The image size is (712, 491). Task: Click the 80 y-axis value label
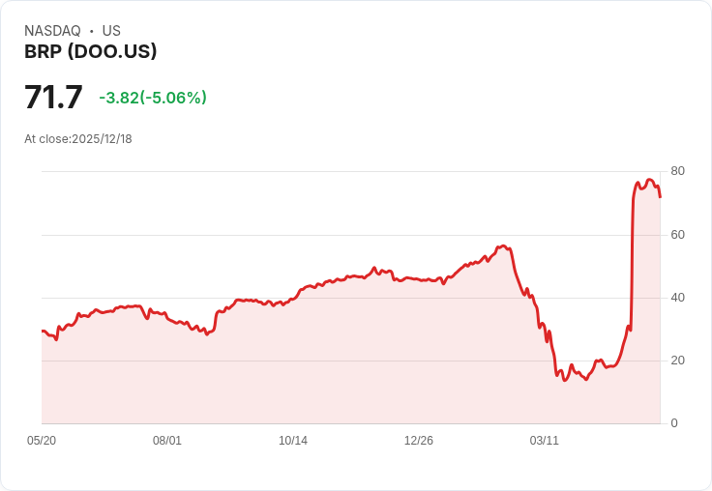(678, 171)
